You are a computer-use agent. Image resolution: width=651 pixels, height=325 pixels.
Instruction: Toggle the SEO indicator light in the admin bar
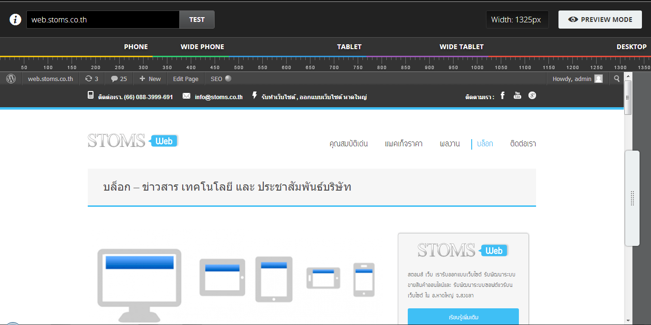coord(227,79)
